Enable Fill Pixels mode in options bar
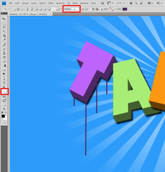The height and width of the screenshot is (172, 165). 21,9
